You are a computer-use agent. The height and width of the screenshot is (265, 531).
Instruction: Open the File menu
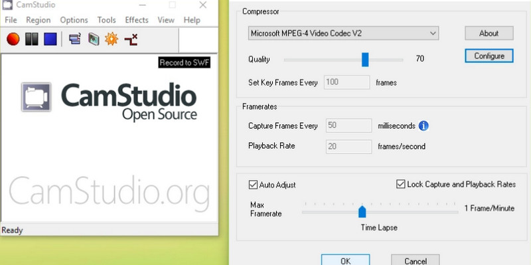pyautogui.click(x=11, y=20)
